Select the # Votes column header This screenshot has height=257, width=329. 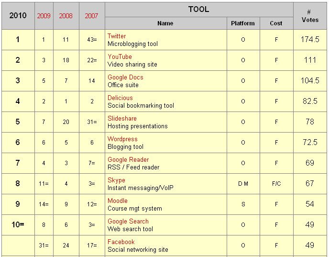[x=310, y=15]
